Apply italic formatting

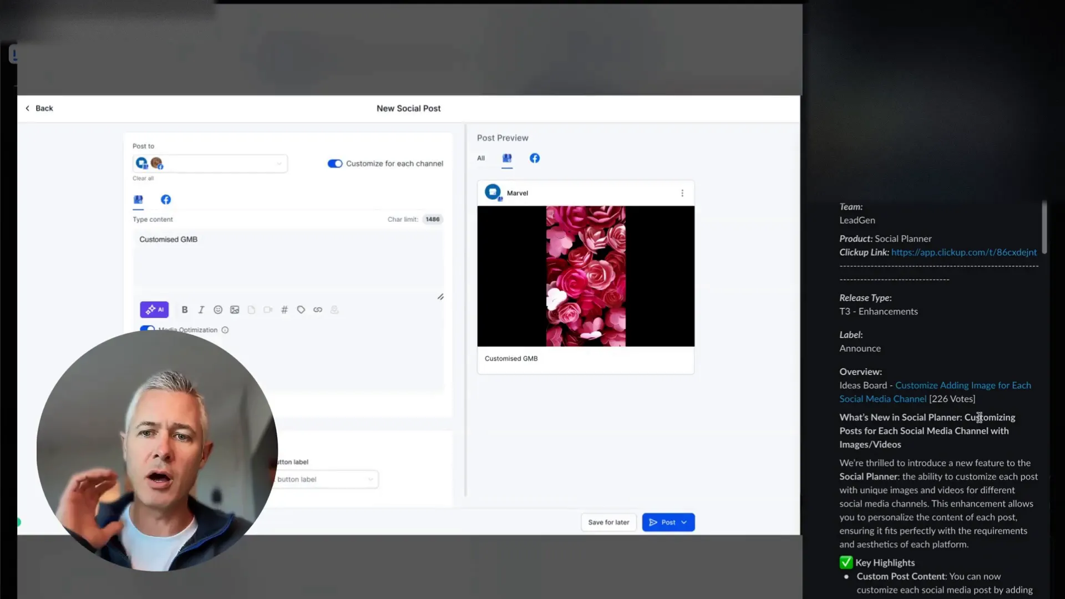click(x=201, y=309)
